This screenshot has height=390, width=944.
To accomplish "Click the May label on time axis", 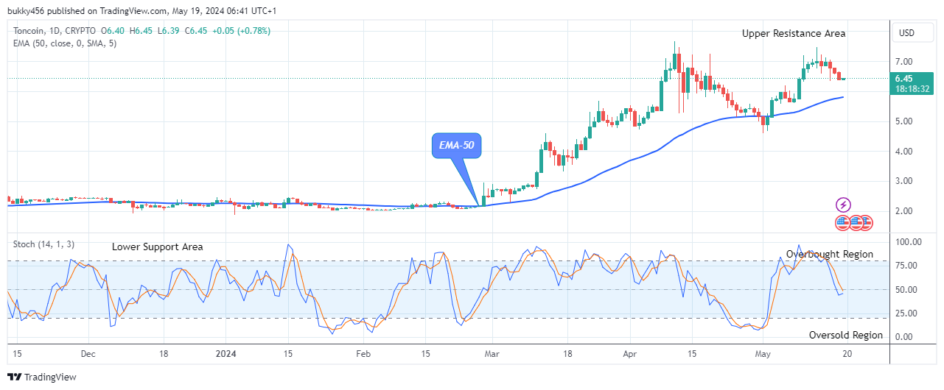I will [x=763, y=353].
